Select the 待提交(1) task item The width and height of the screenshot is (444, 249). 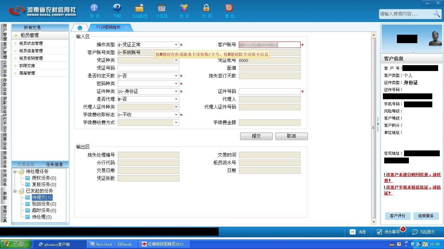point(42,197)
